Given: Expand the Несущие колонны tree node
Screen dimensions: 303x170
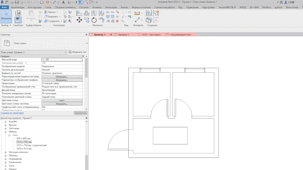Looking at the screenshot, I should (x=6, y=152).
